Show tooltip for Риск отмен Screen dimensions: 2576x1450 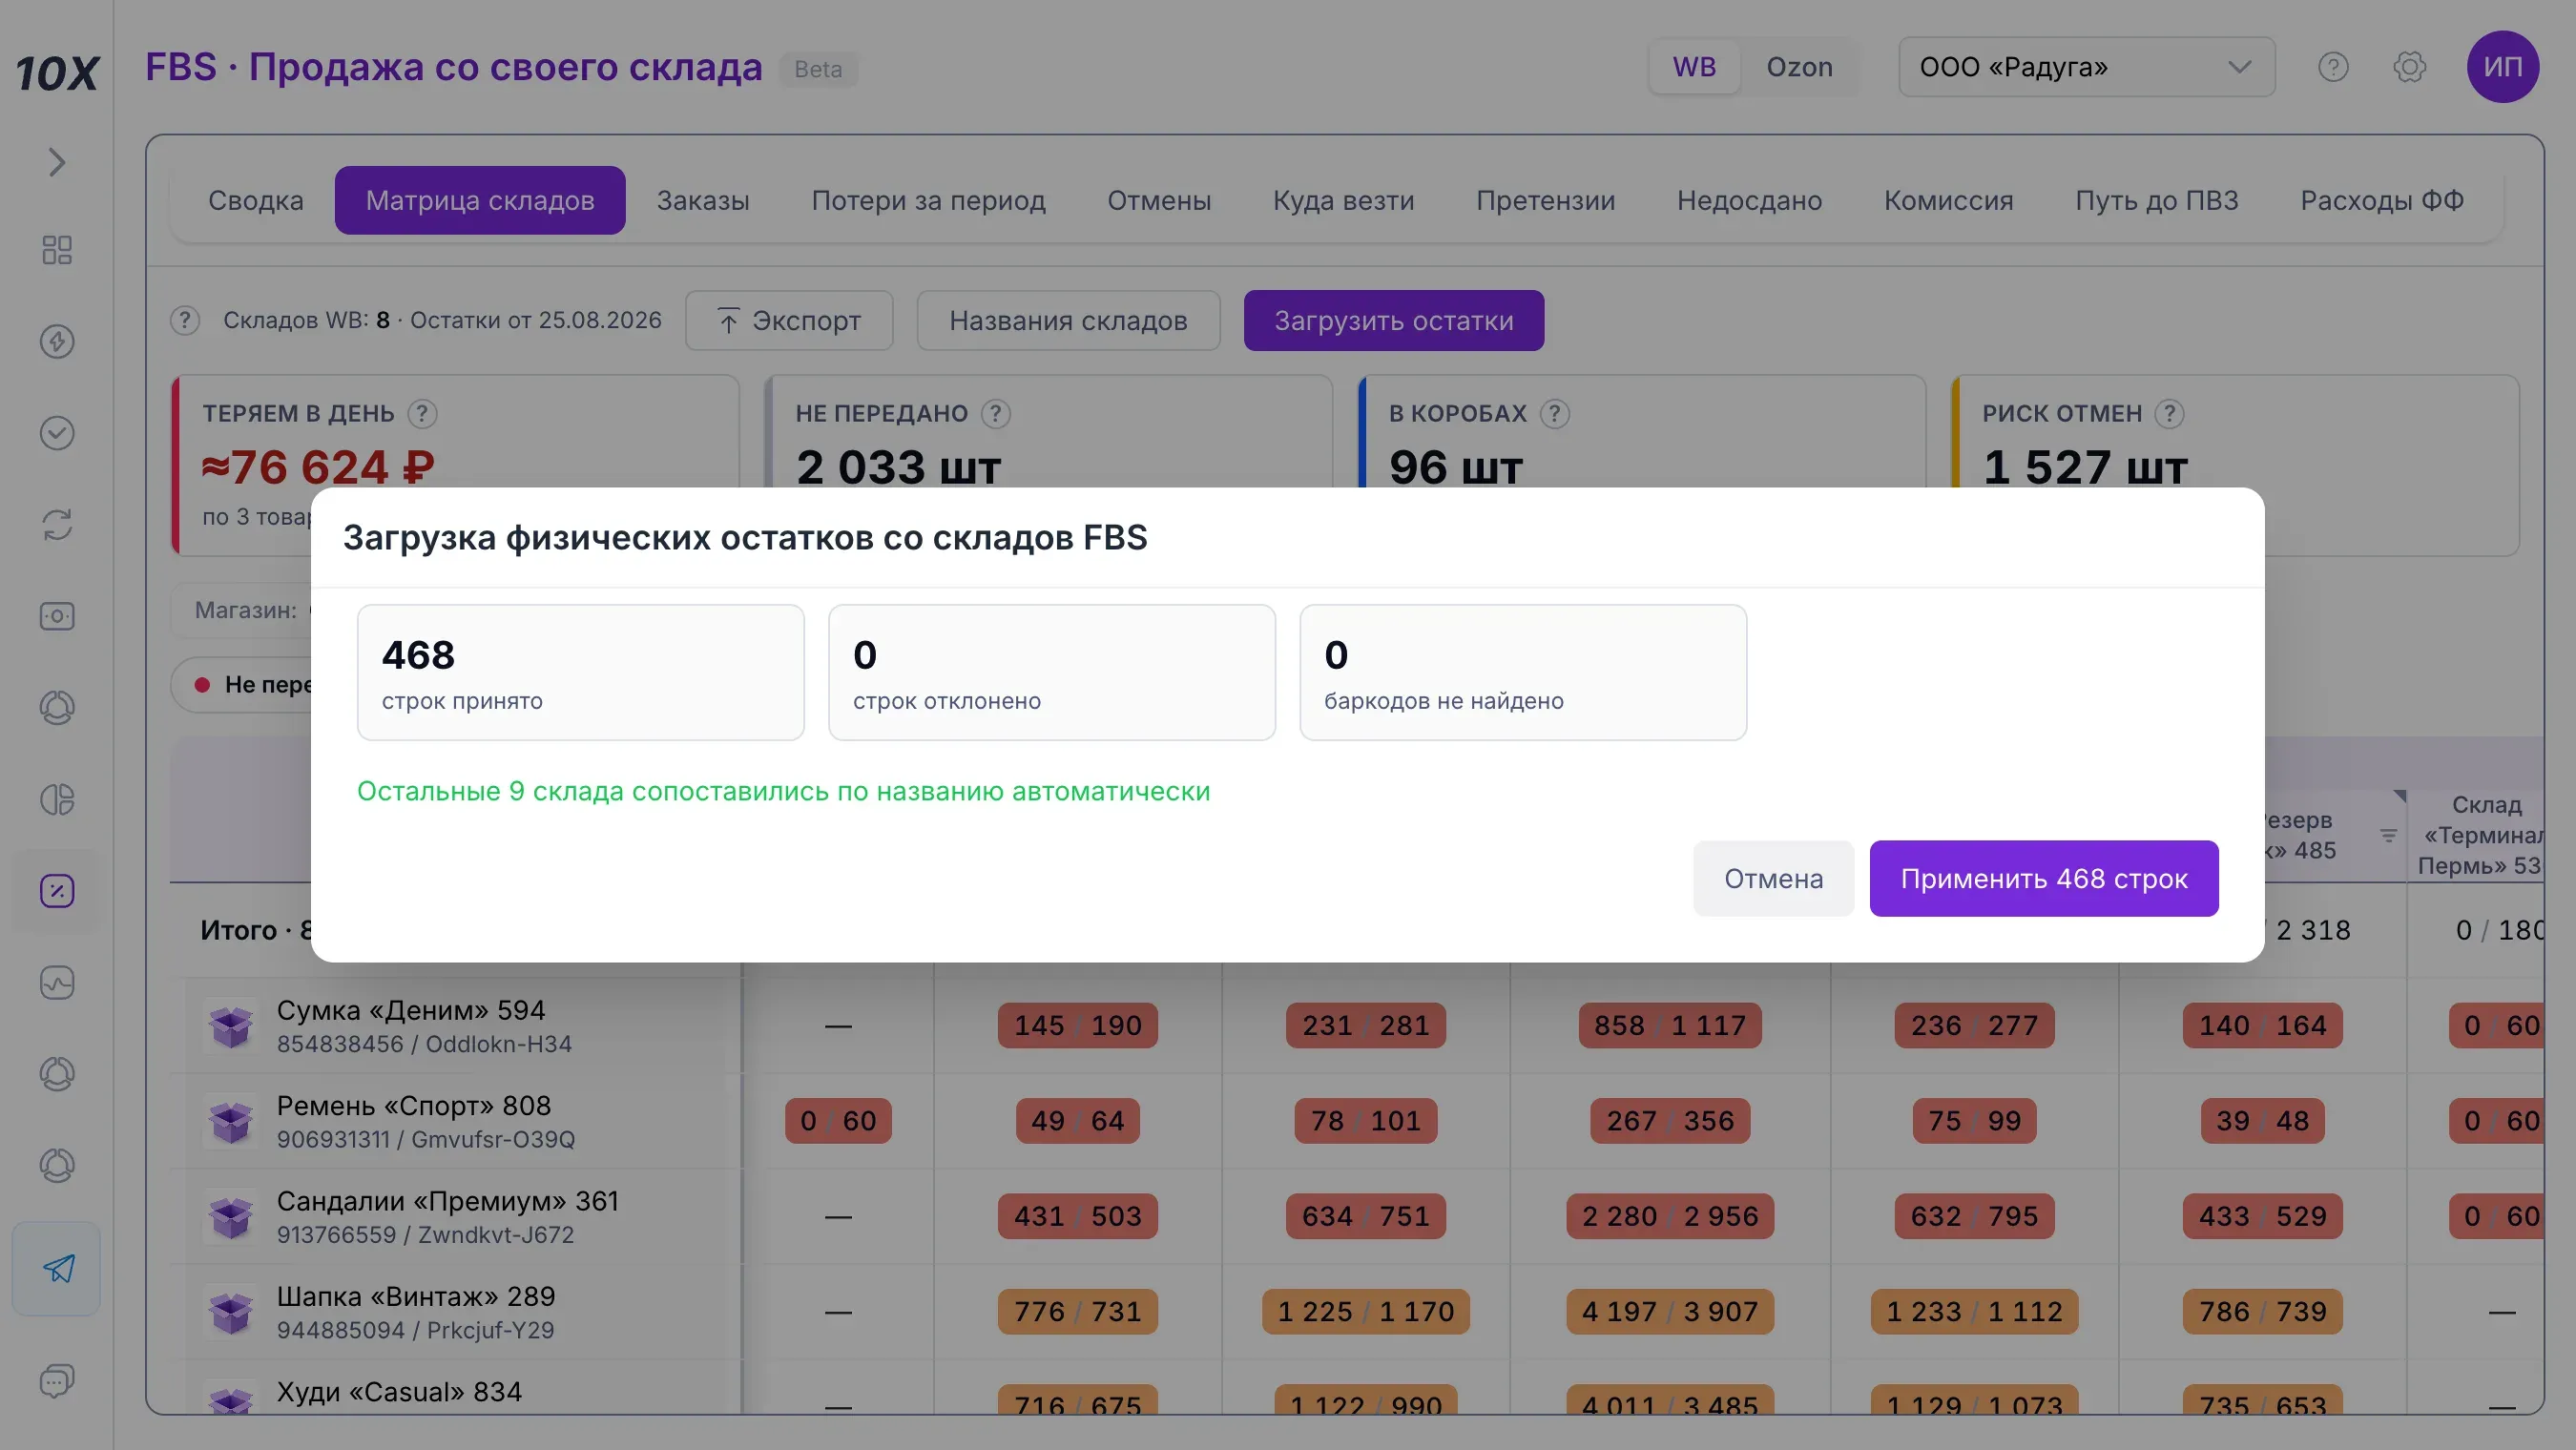click(2170, 414)
